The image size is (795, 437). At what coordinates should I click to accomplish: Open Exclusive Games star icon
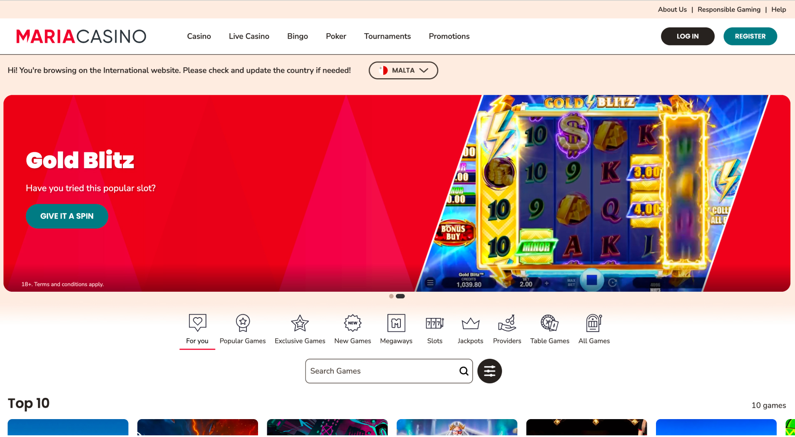tap(300, 323)
